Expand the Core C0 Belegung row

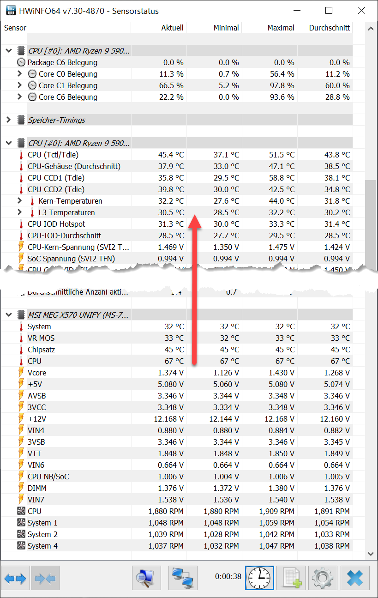19,73
